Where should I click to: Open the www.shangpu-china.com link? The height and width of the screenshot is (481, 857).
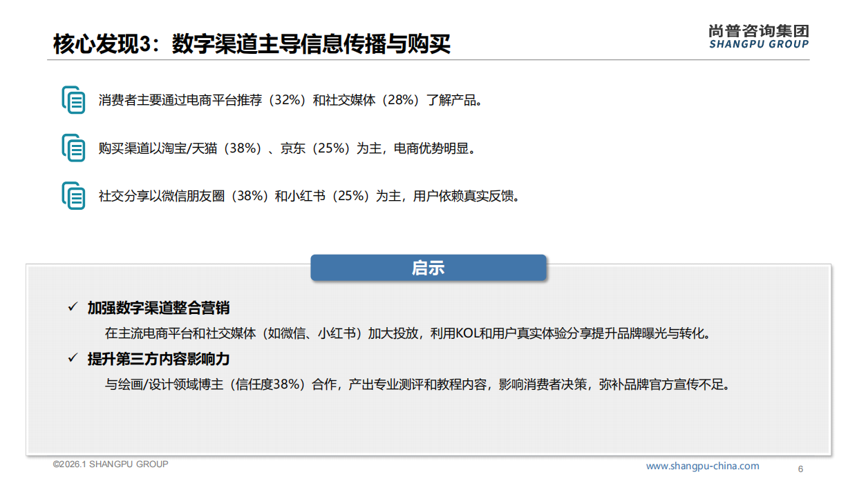click(x=702, y=466)
